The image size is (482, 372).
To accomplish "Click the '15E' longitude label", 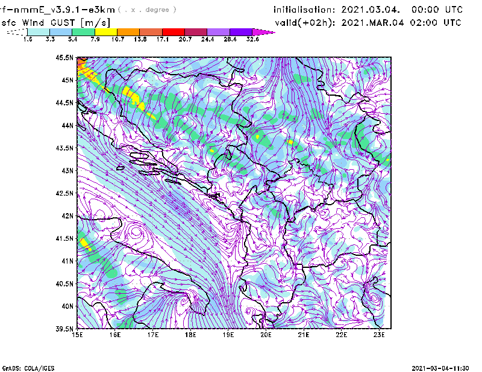I will (x=77, y=335).
